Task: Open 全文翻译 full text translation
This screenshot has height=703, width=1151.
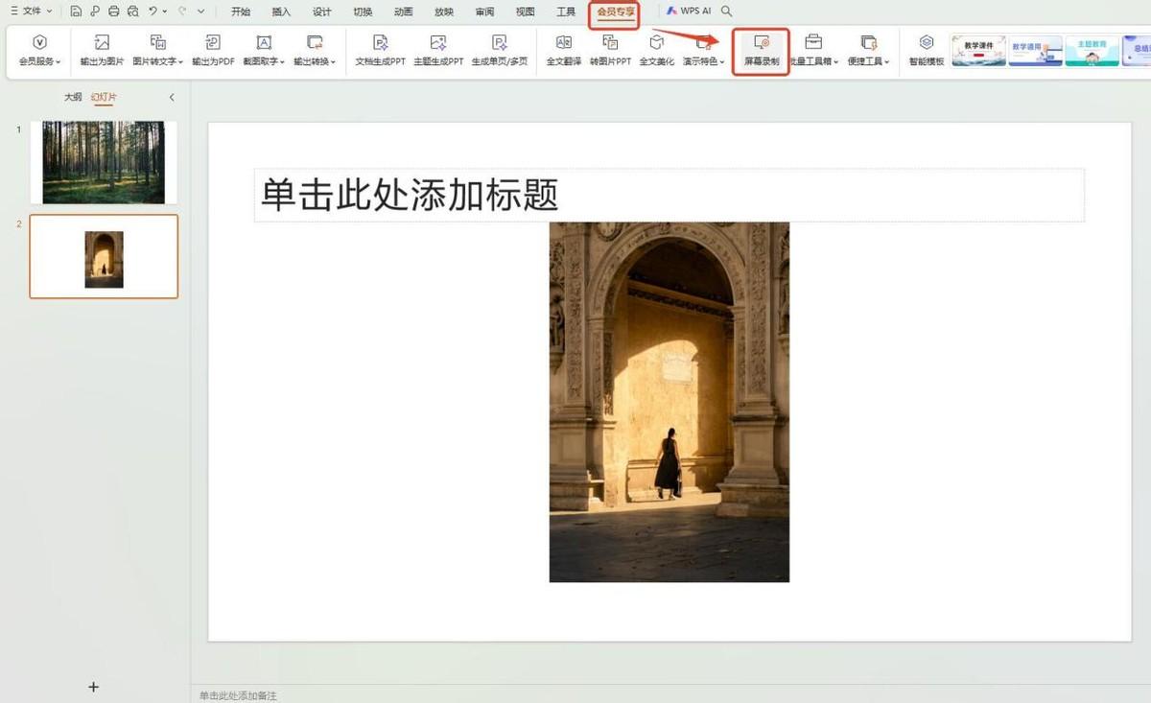Action: click(x=564, y=43)
